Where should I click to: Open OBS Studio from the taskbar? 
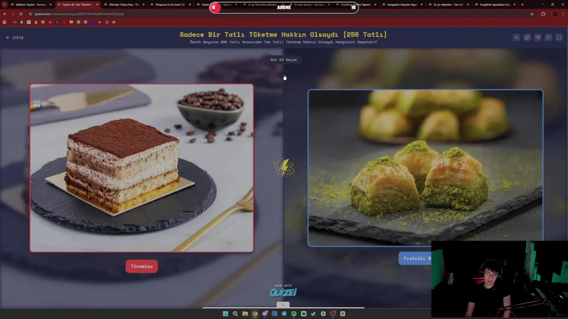pos(333,314)
